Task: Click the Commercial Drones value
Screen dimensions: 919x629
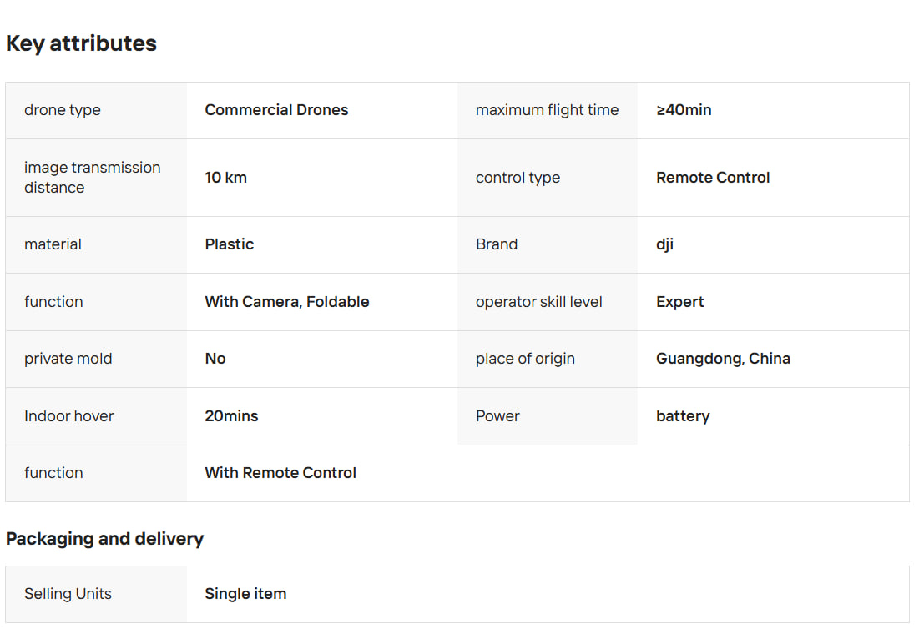Action: (x=276, y=110)
